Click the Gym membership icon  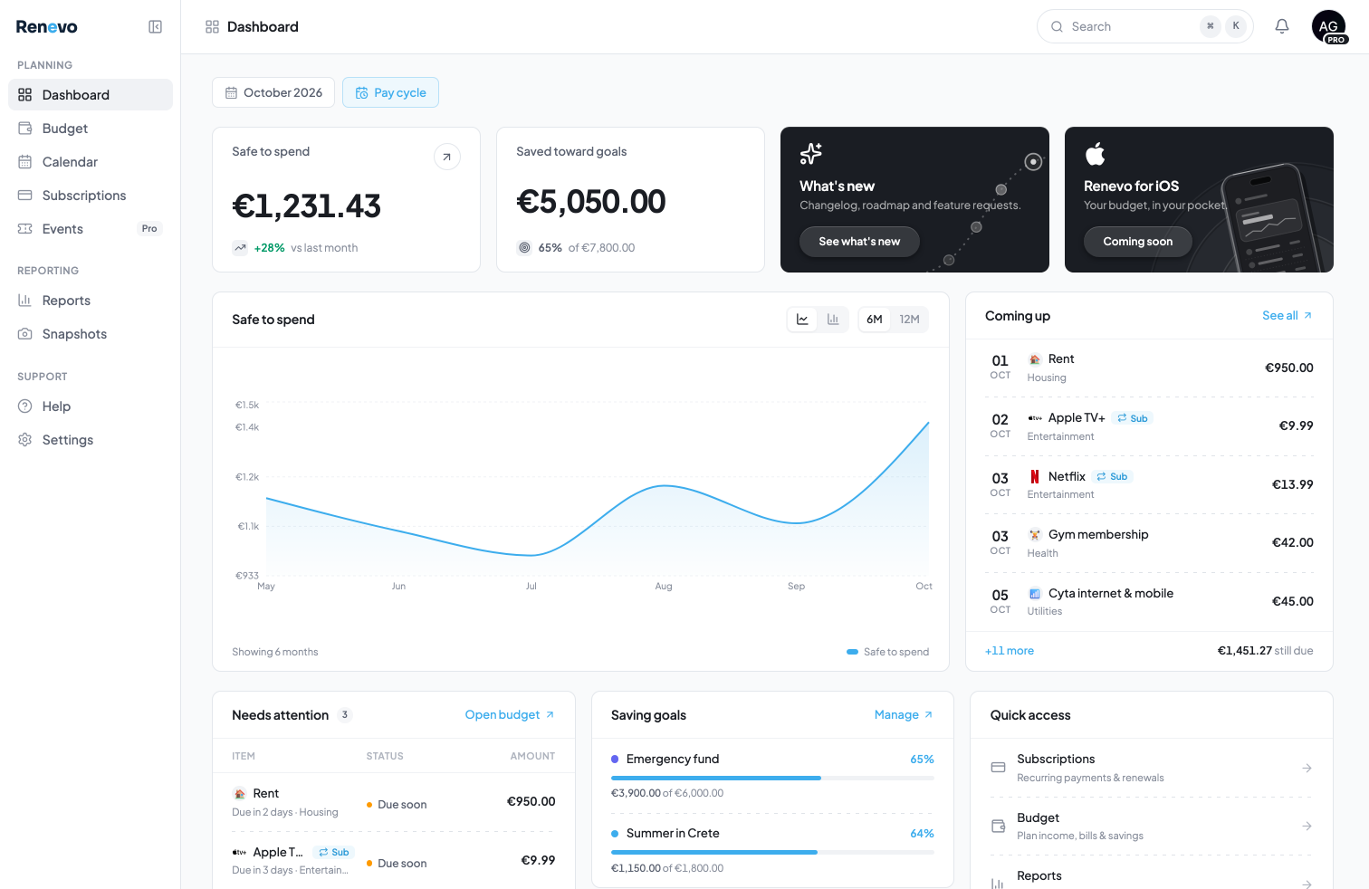coord(1035,535)
